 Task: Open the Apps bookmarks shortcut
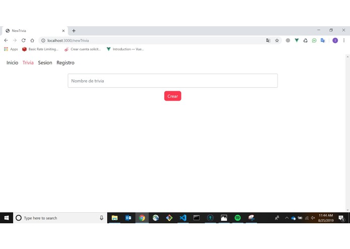(x=11, y=49)
